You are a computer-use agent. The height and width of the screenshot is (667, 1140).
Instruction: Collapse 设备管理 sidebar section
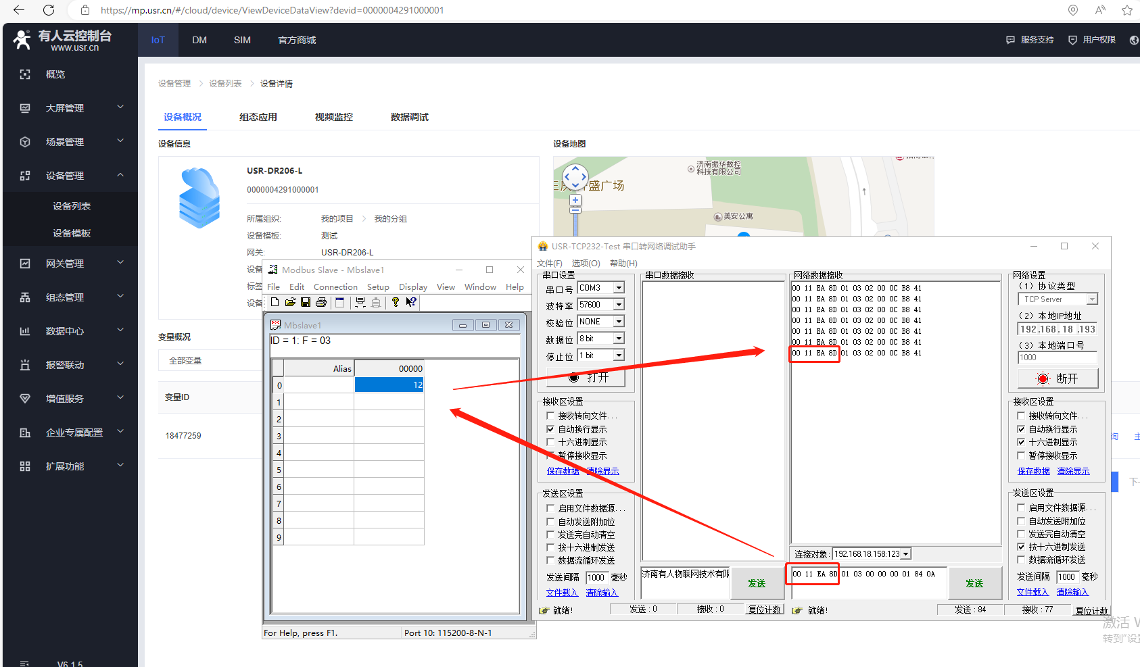[x=120, y=174]
